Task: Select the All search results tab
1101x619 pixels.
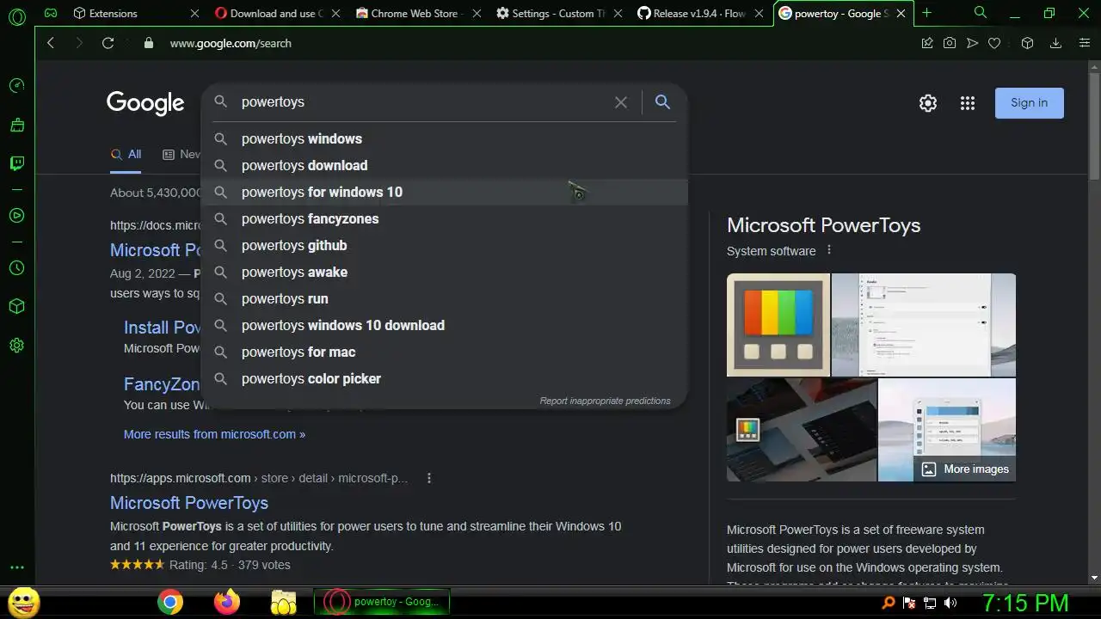Action: (126, 154)
